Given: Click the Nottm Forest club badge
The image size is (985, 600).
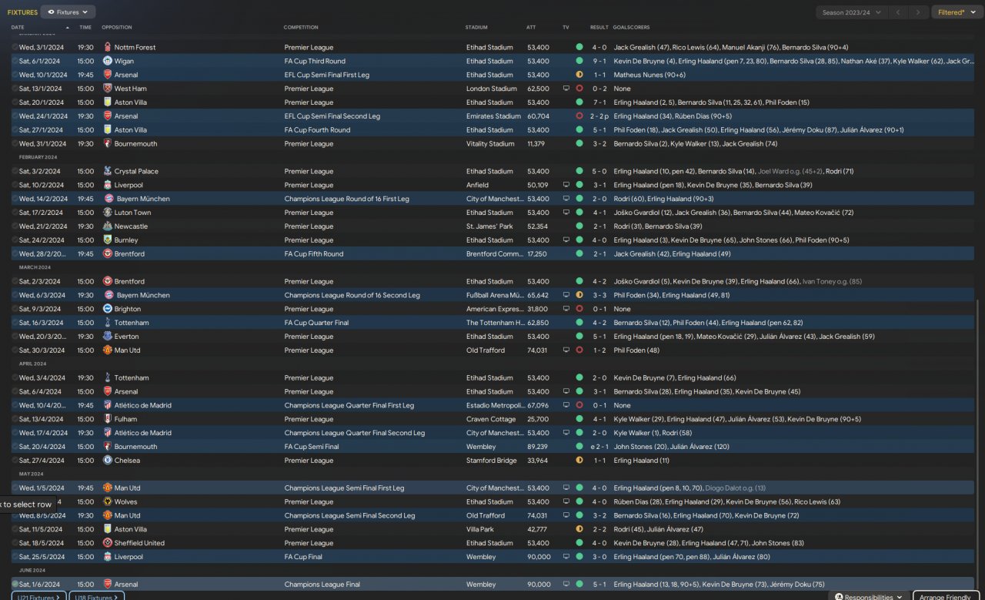Looking at the screenshot, I should [107, 47].
